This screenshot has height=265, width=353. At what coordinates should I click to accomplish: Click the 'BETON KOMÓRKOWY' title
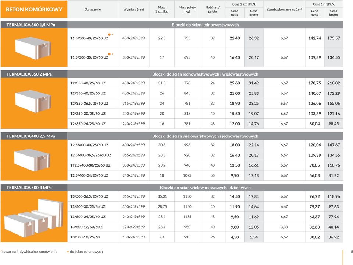[34, 10]
